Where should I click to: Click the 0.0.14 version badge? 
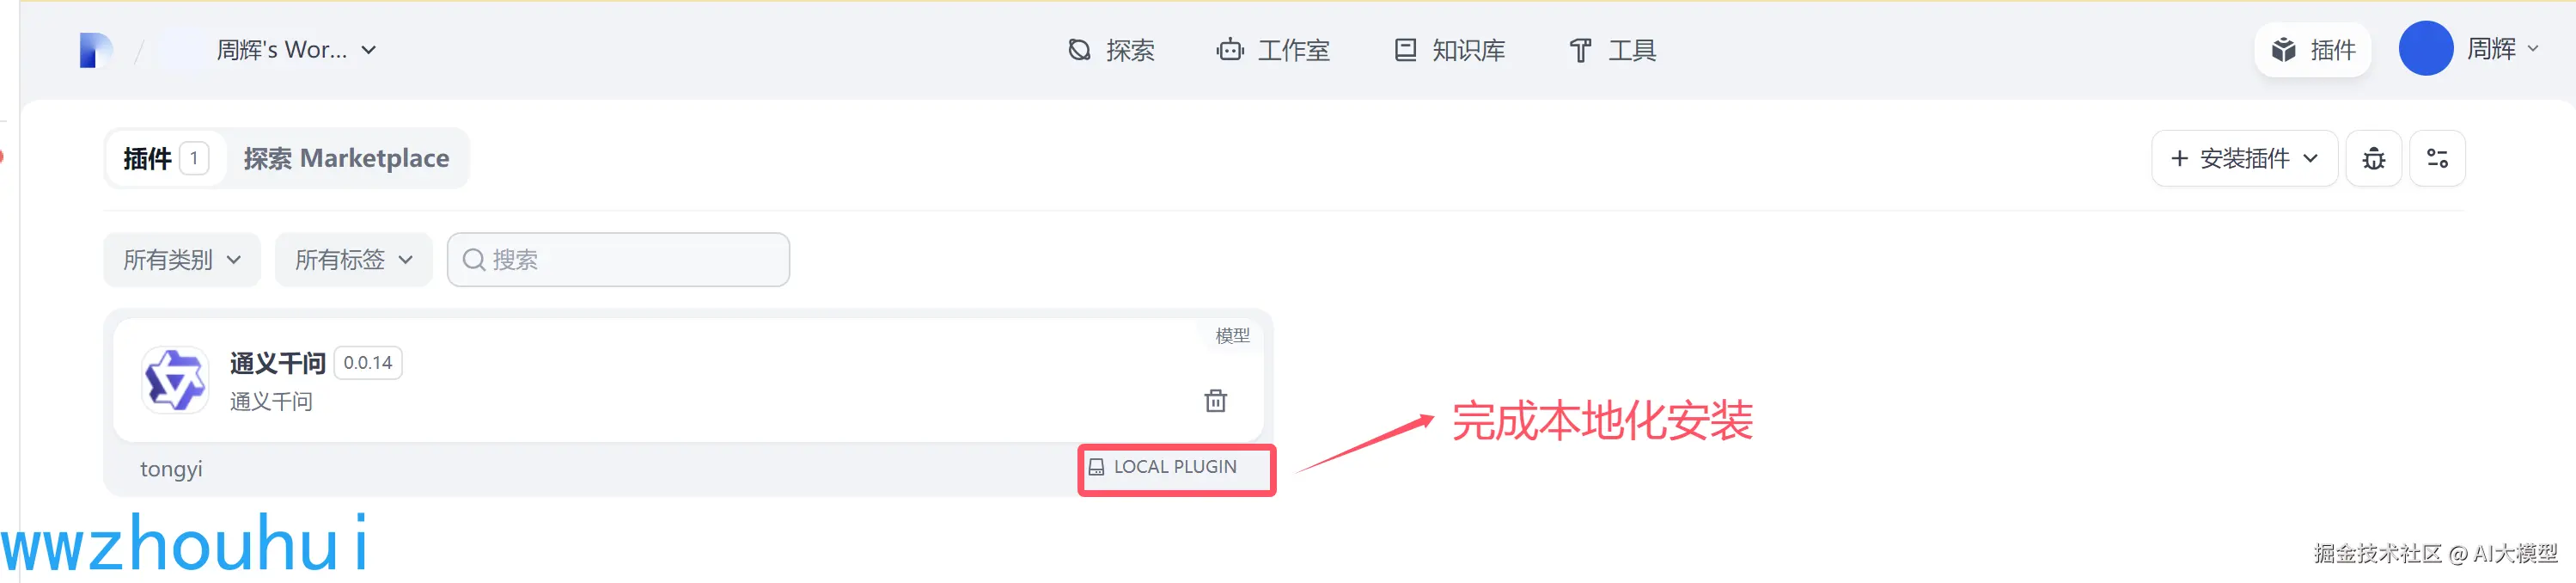point(367,363)
